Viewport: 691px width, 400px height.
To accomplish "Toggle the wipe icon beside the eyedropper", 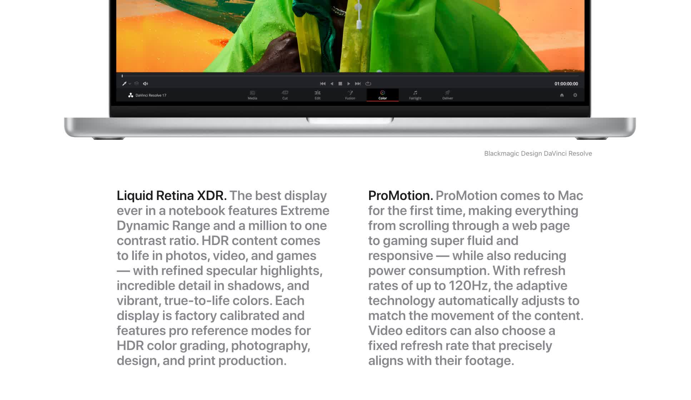I will coord(136,84).
